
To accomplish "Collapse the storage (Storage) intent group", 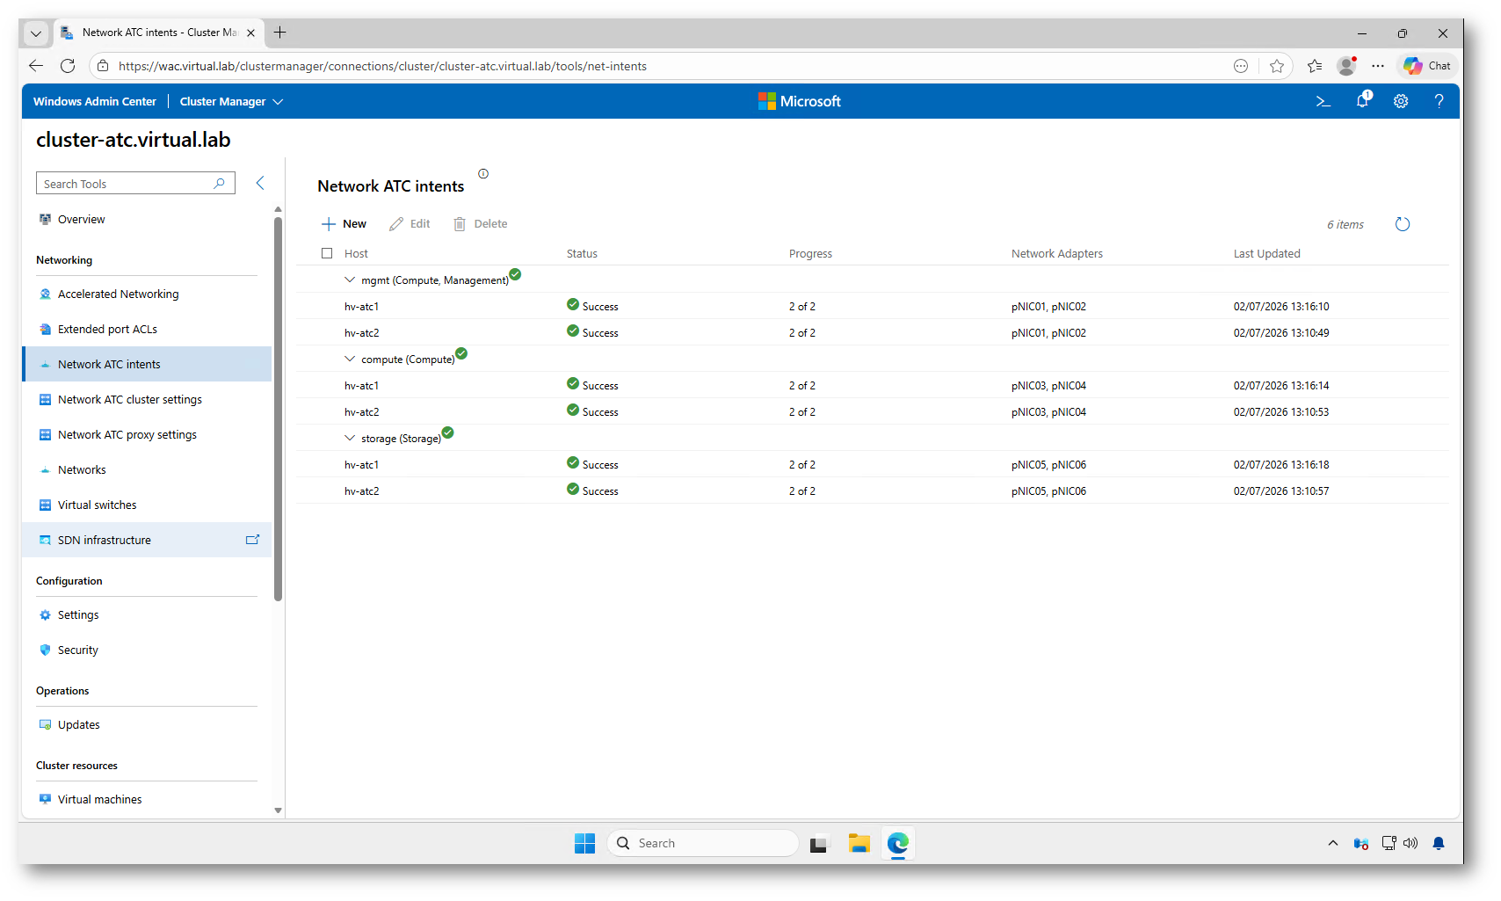I will click(x=350, y=438).
